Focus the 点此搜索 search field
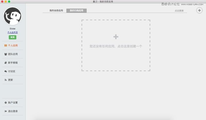Screen dimensions: 206x120 point(179,11)
